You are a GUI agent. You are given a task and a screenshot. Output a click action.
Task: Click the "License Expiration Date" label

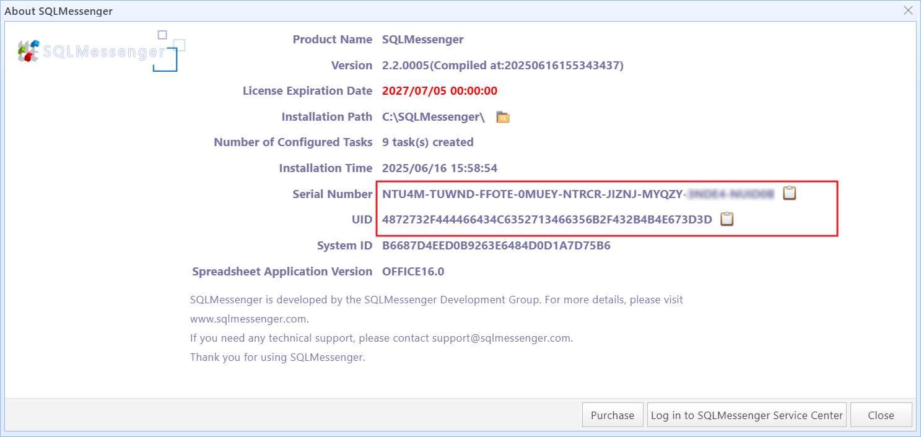point(308,91)
